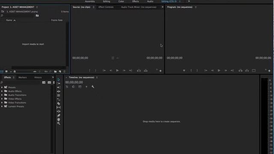Expand the Video Effects folder

2,99
